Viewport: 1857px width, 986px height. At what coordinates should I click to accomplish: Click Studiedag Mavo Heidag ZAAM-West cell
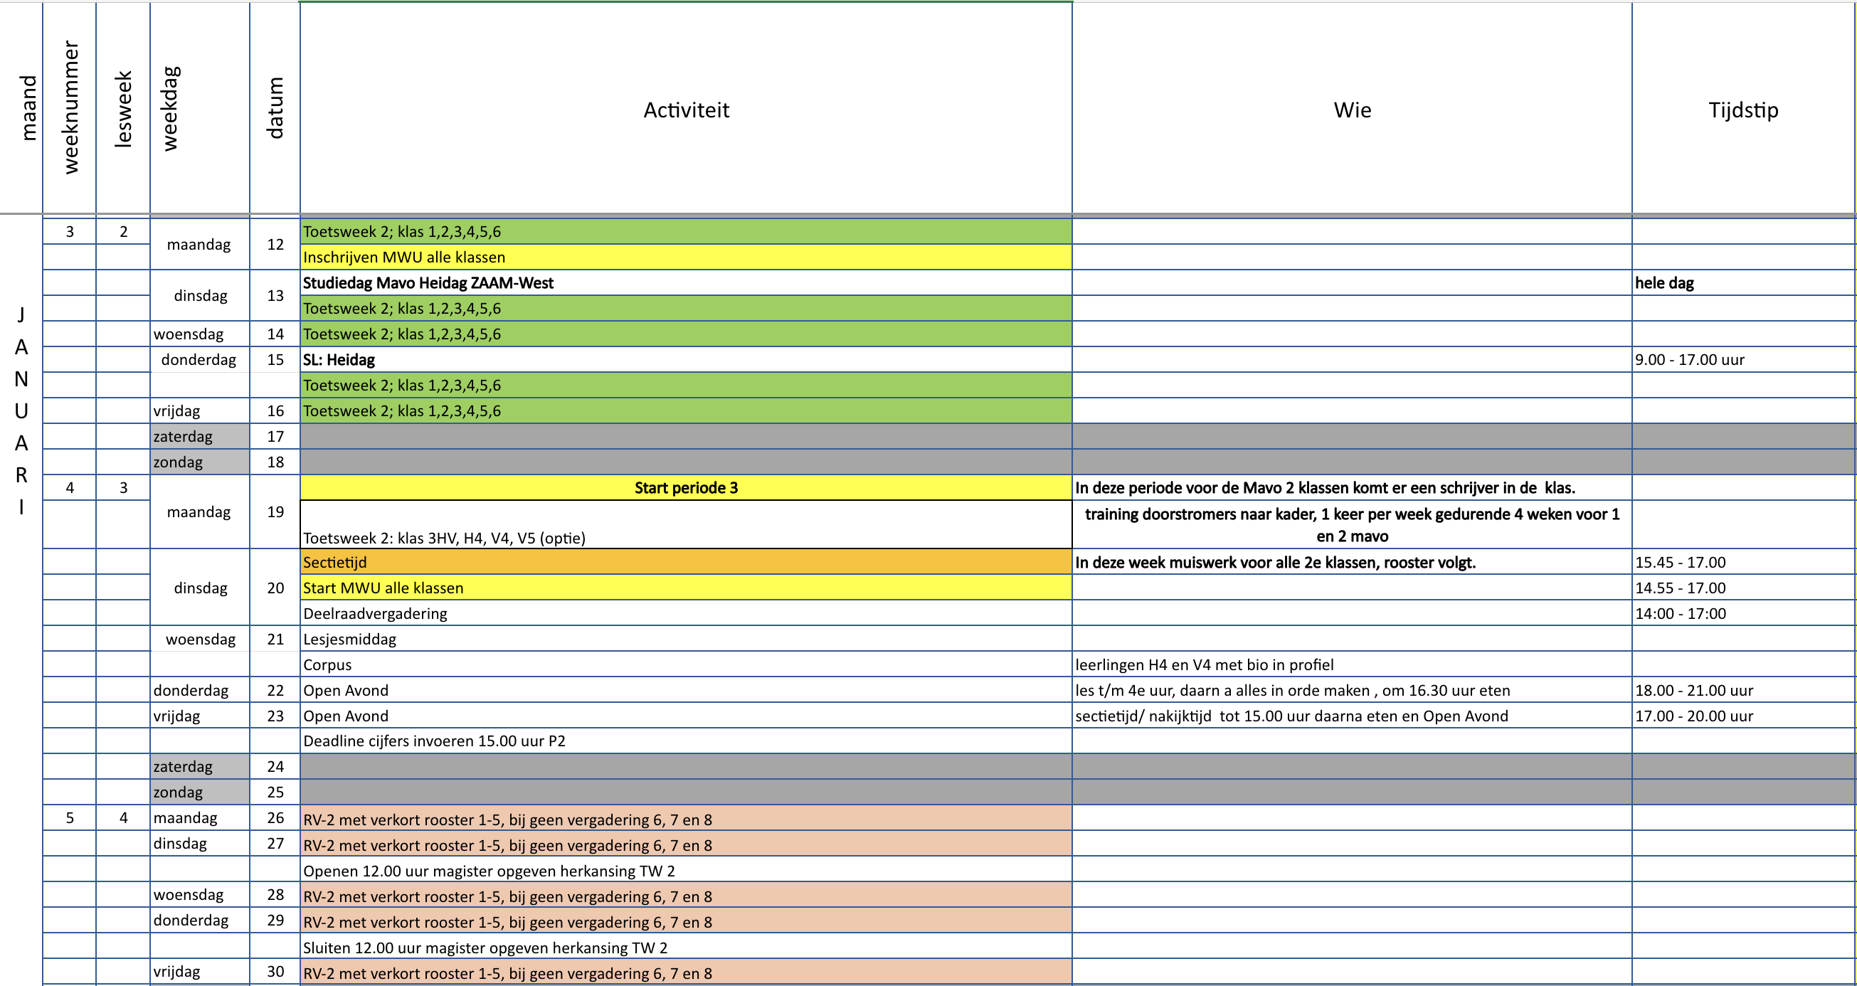686,282
